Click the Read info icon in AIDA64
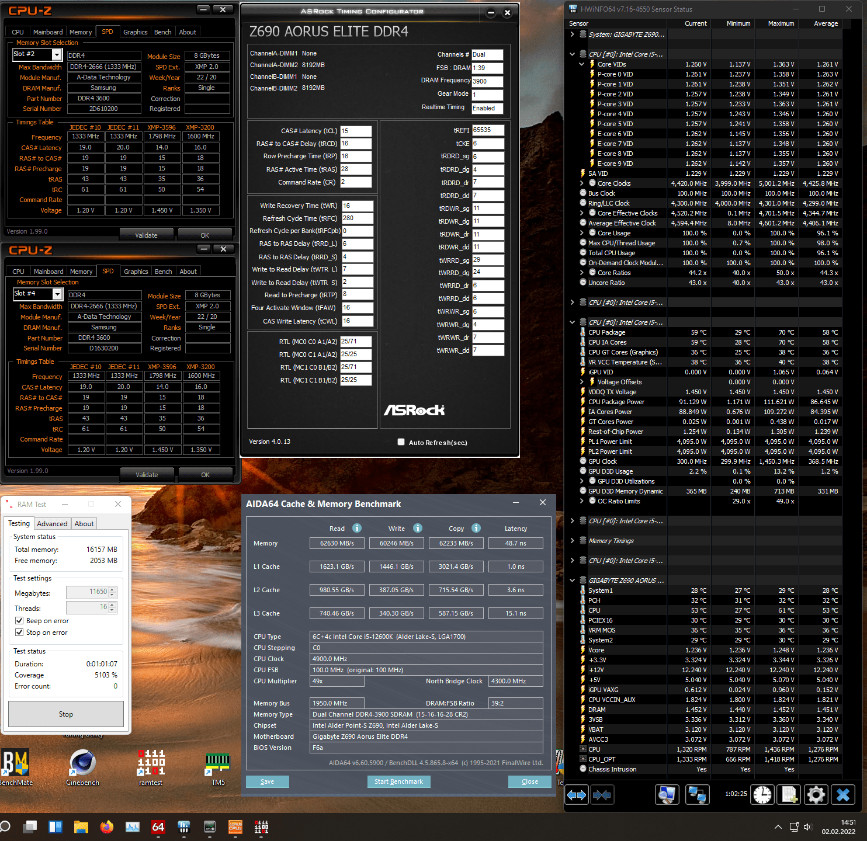Viewport: 867px width, 841px height. point(357,528)
